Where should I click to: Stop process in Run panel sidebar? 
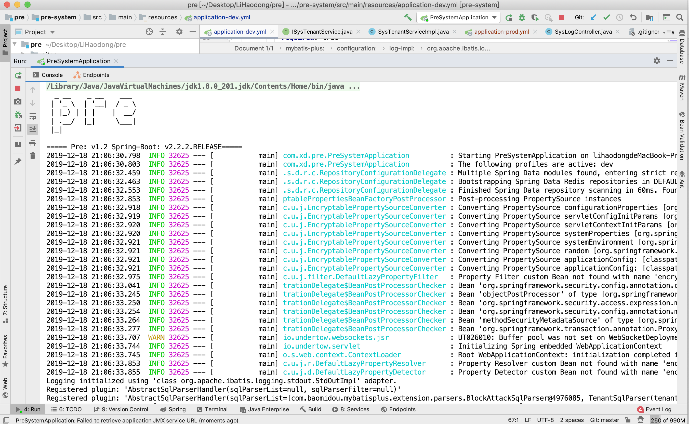pyautogui.click(x=18, y=88)
